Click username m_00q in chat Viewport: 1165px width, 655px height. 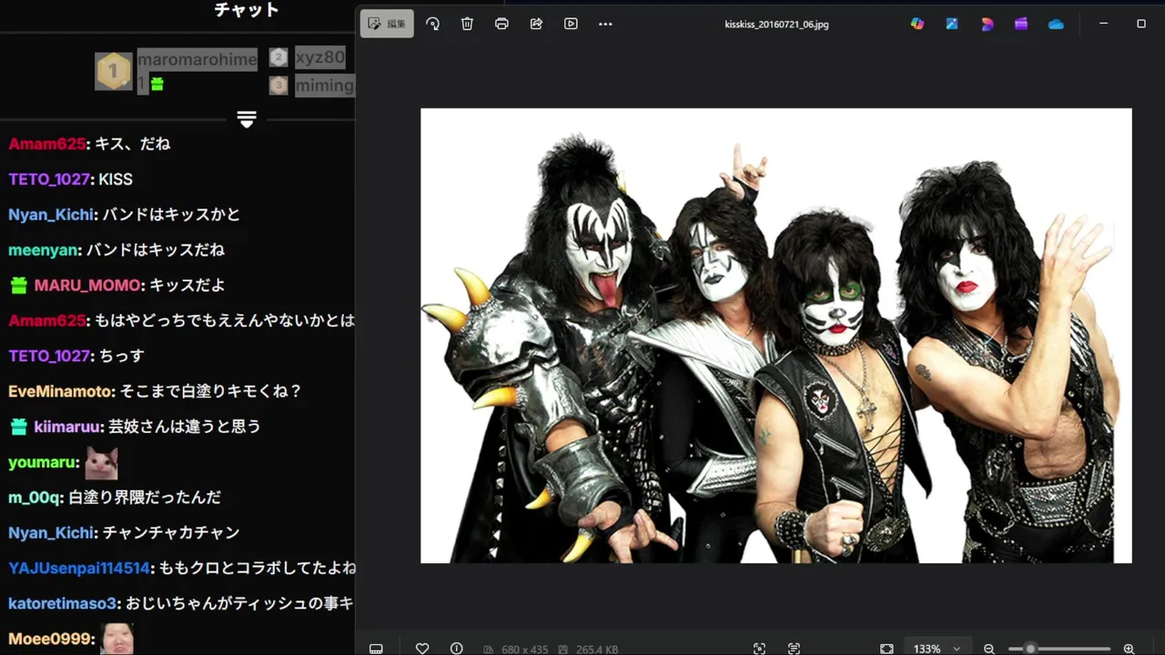[x=35, y=498]
